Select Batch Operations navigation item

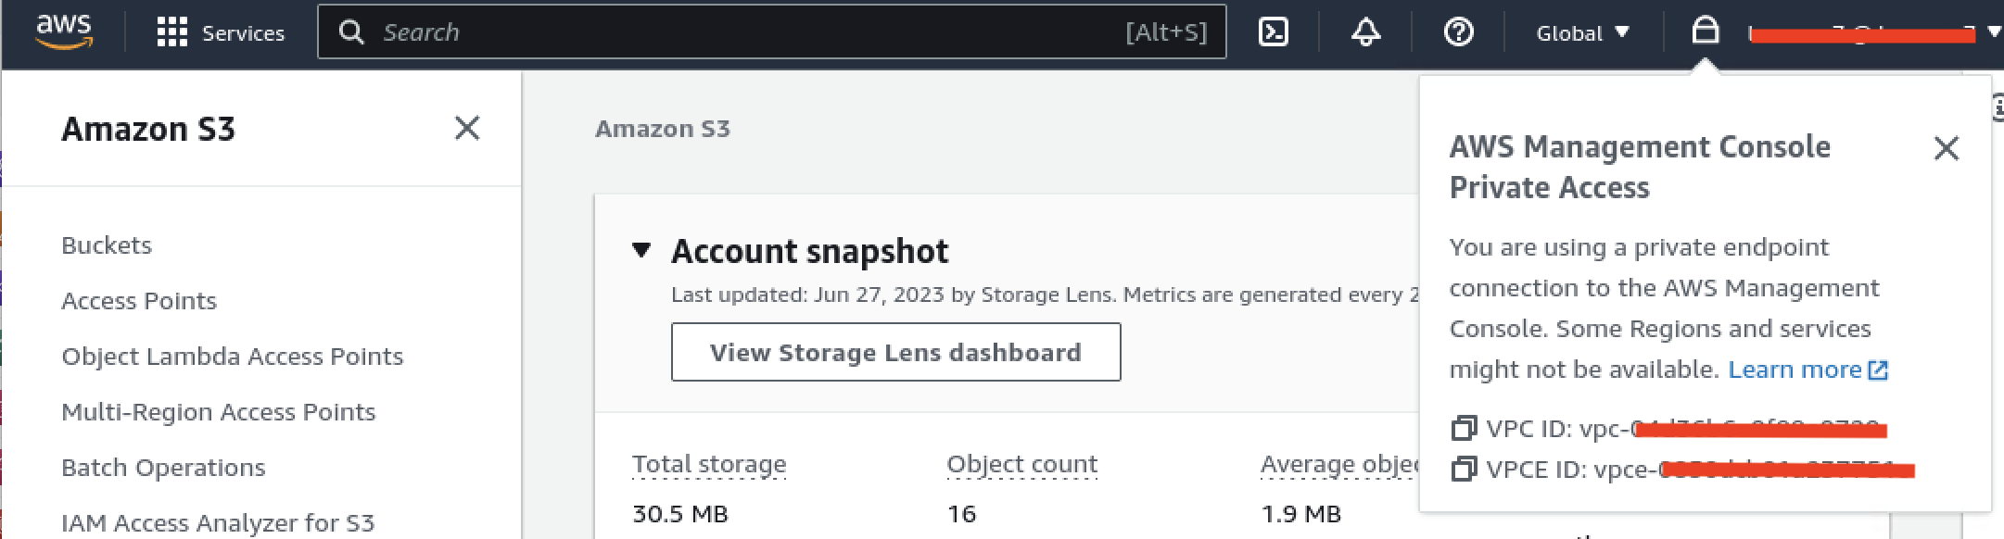pyautogui.click(x=163, y=468)
